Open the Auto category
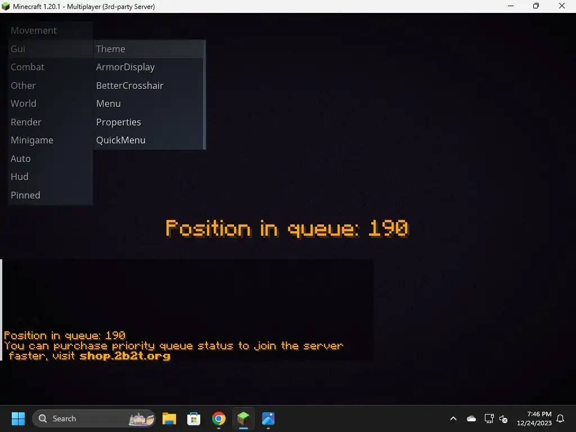The image size is (576, 432). pyautogui.click(x=50, y=159)
